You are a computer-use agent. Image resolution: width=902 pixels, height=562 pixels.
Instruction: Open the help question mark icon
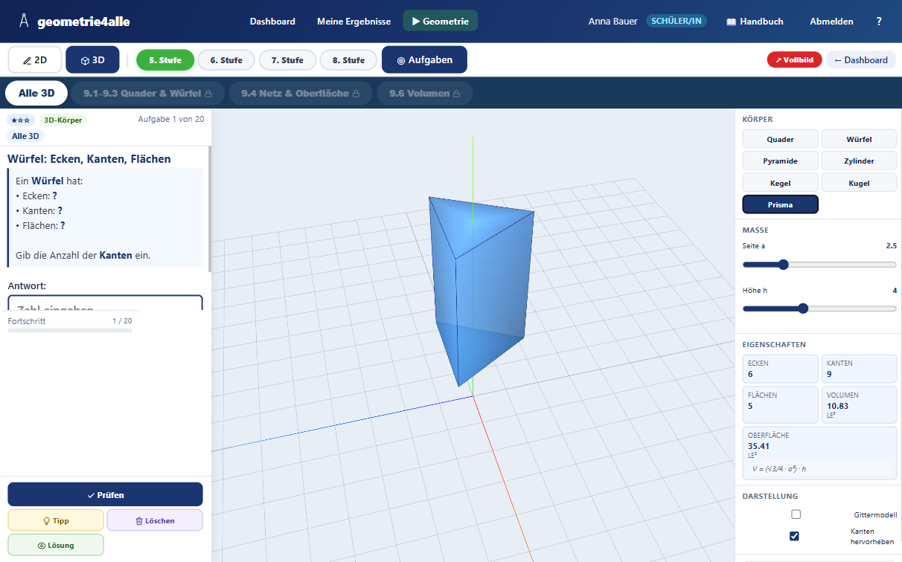click(x=879, y=22)
